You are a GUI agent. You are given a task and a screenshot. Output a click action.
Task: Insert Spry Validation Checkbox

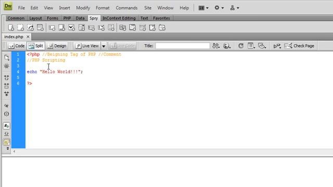(x=72, y=28)
